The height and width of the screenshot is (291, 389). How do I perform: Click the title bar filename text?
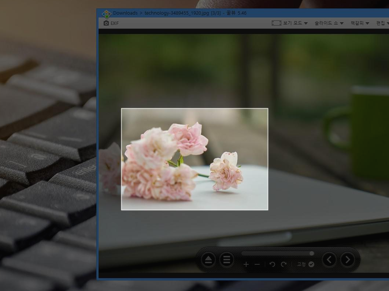(177, 13)
